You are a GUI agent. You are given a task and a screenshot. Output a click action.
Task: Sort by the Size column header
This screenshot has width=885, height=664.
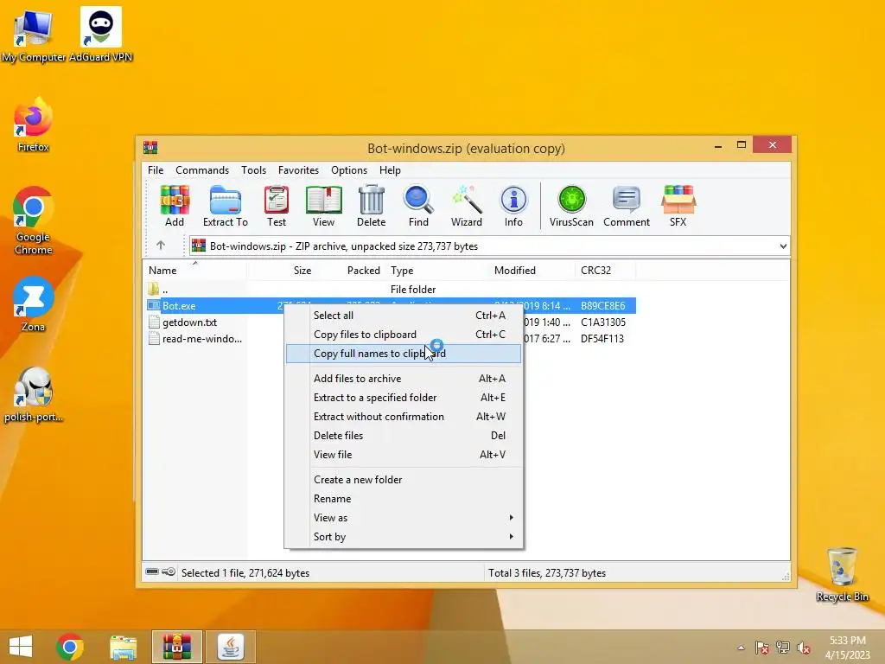[x=281, y=271]
